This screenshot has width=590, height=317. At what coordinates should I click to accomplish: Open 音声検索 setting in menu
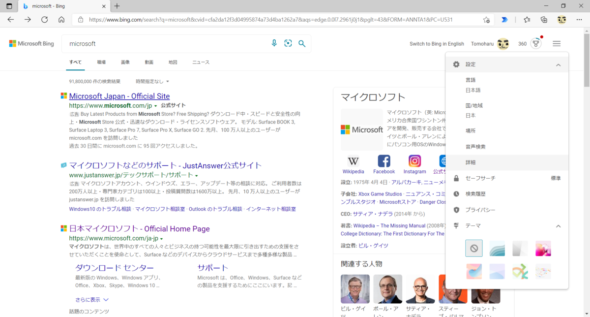[x=507, y=147]
